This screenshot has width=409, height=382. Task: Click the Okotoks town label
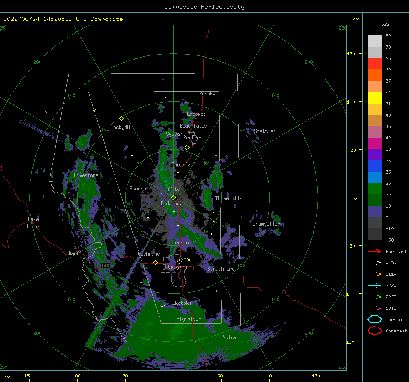182,303
